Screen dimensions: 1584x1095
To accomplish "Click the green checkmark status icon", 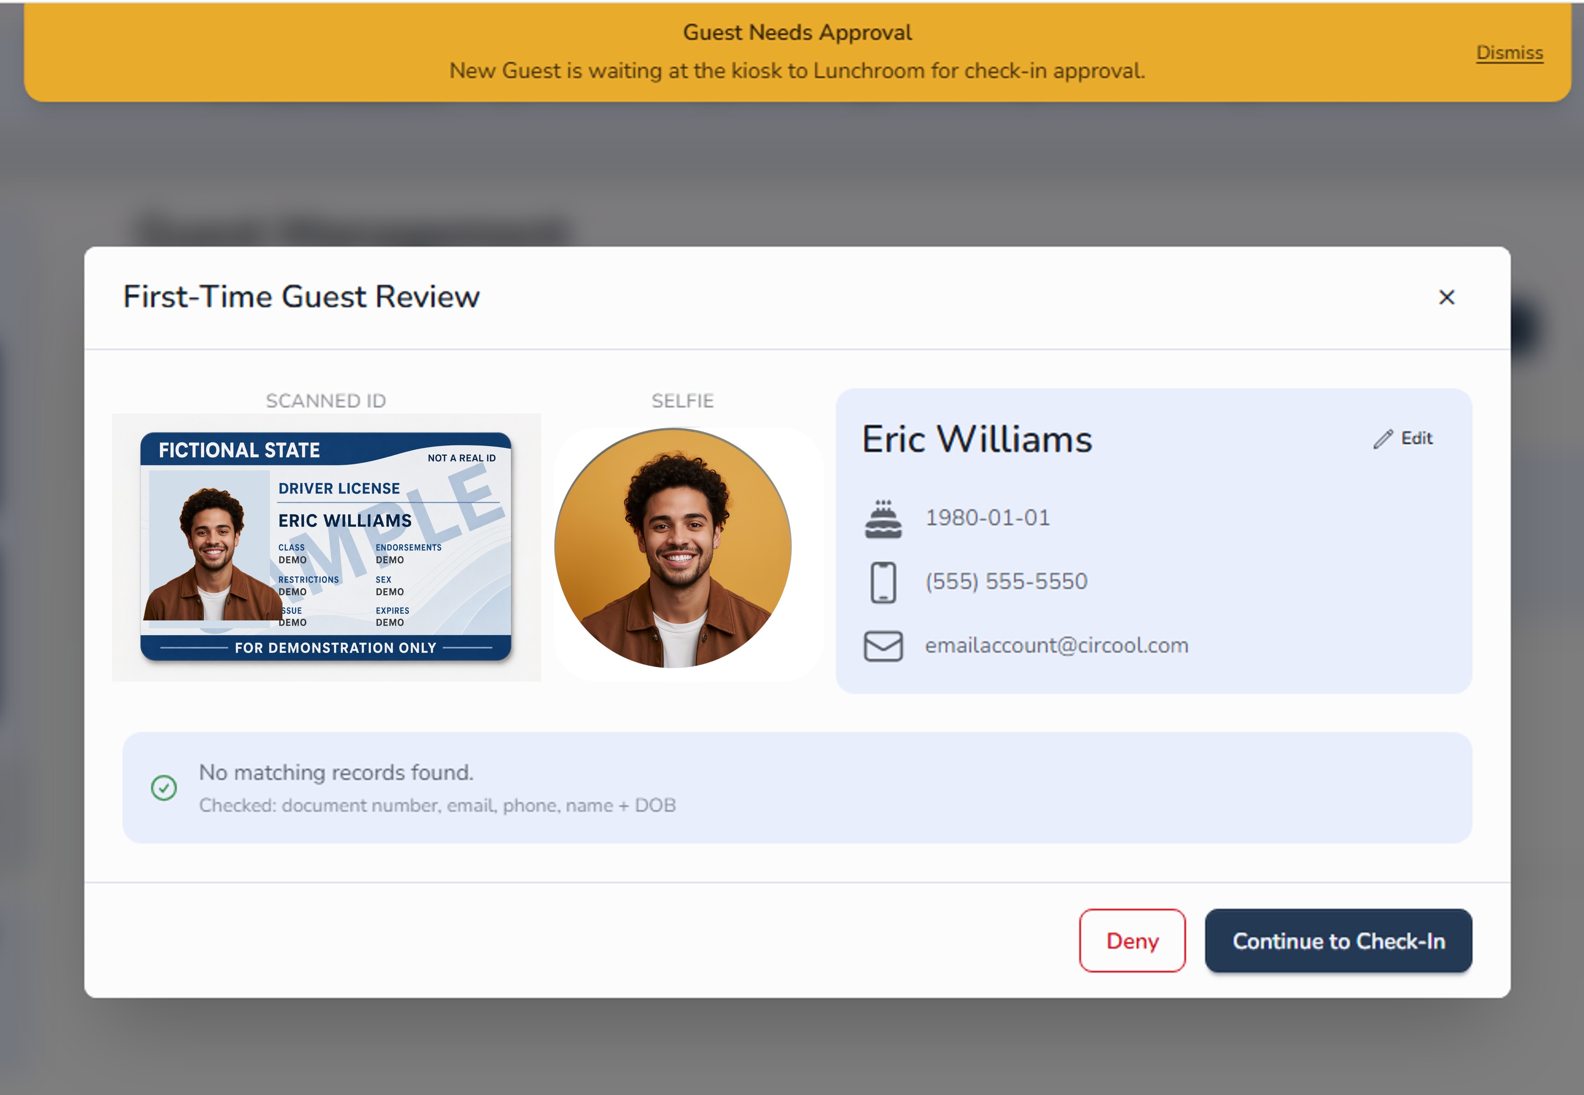I will (x=164, y=788).
